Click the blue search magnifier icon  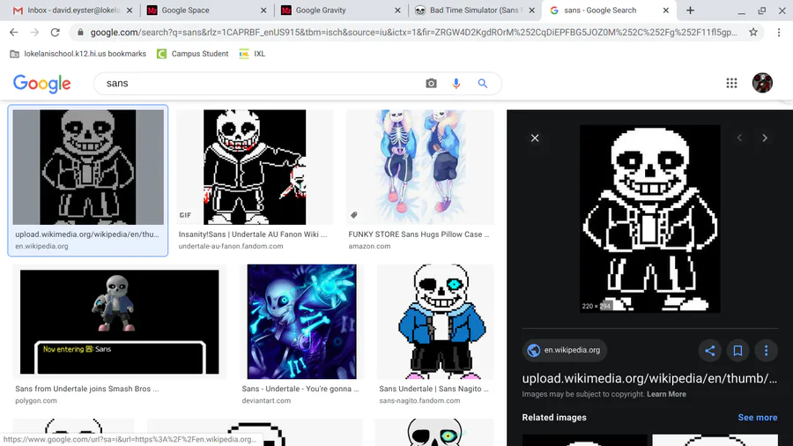pyautogui.click(x=483, y=84)
